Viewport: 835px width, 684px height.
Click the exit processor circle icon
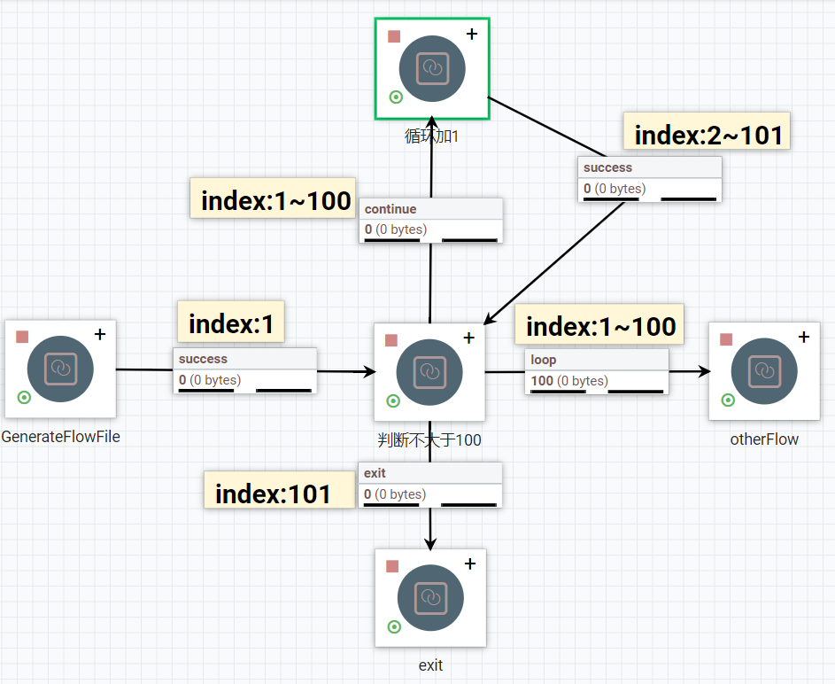click(x=430, y=598)
